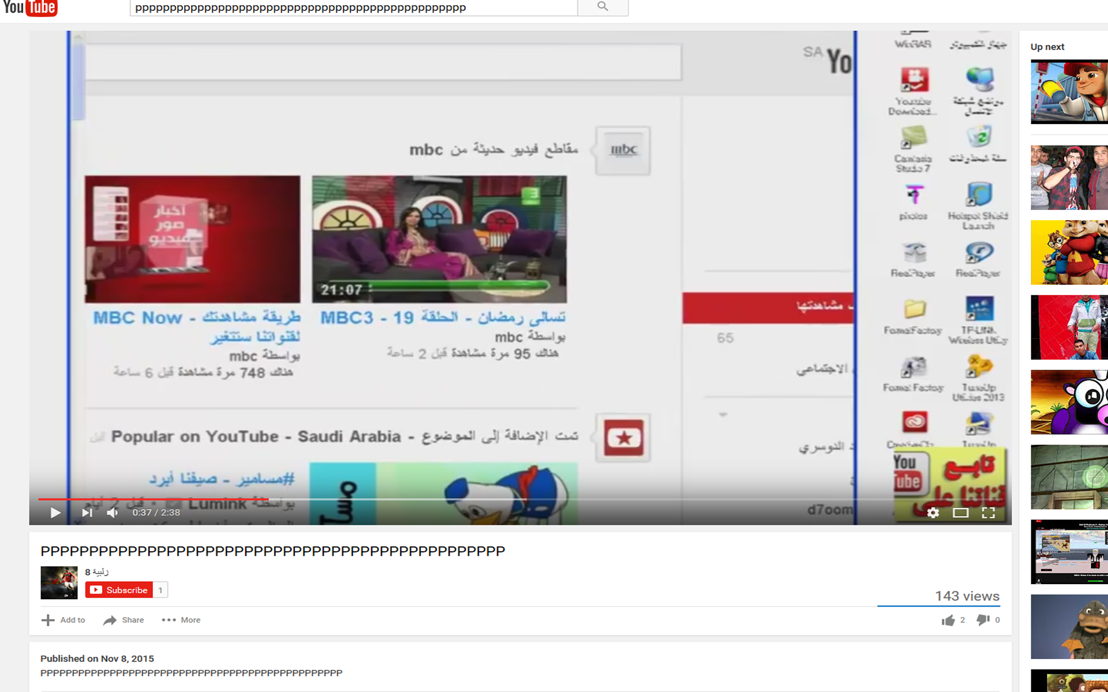Open the platypus cartoon up-next thumbnail
1108x692 pixels.
1069,627
